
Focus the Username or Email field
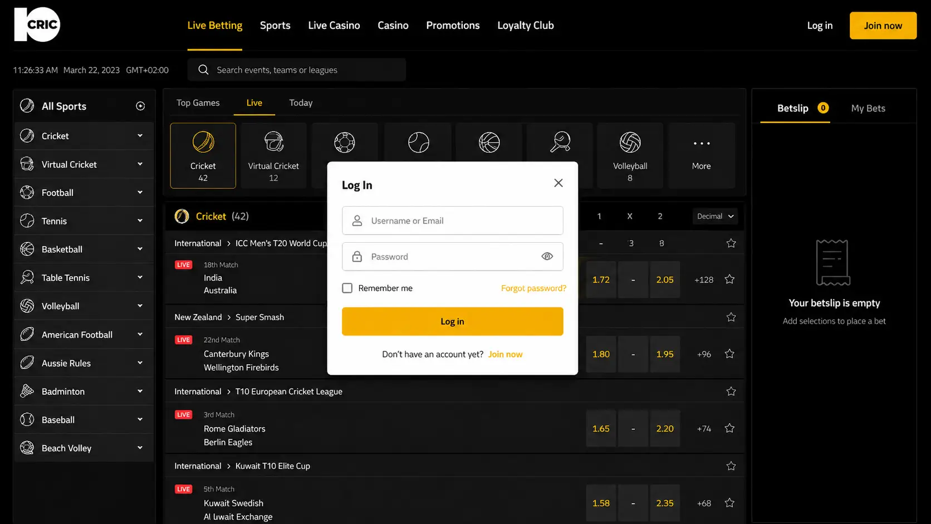point(453,221)
